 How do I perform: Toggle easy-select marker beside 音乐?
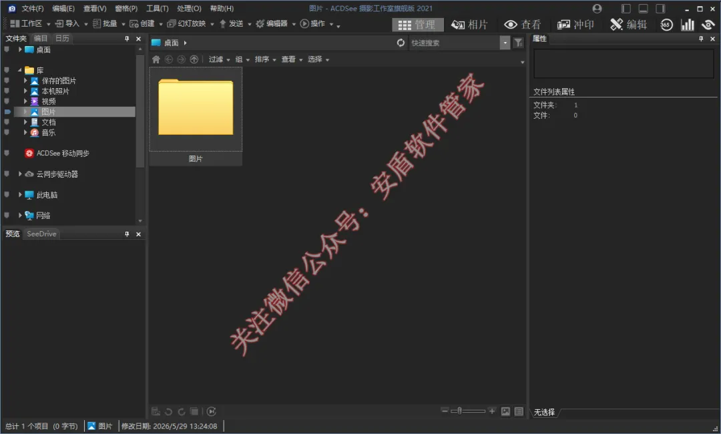[x=7, y=132]
